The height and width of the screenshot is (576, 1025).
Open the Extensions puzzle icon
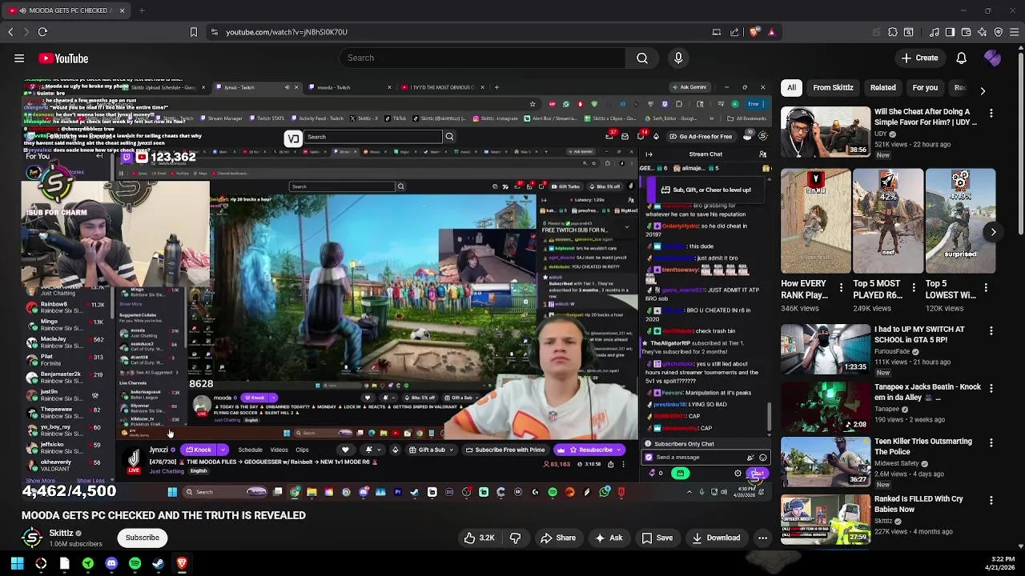click(893, 32)
